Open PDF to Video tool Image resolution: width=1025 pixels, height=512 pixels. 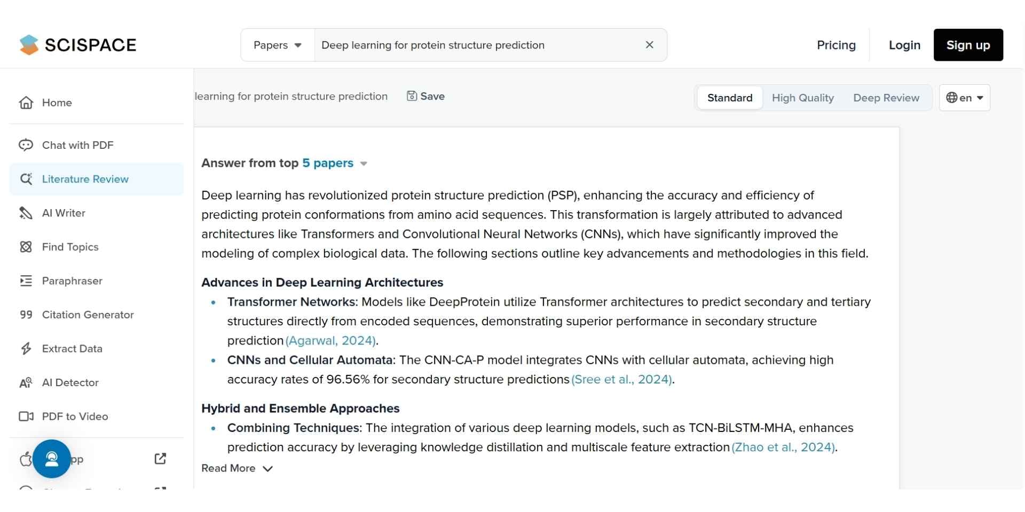click(x=75, y=417)
